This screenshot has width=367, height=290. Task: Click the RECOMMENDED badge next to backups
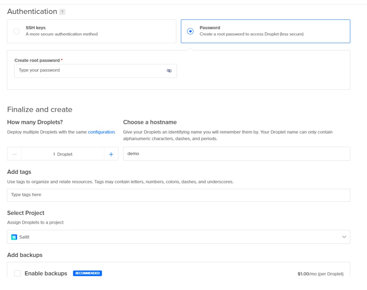(87, 273)
